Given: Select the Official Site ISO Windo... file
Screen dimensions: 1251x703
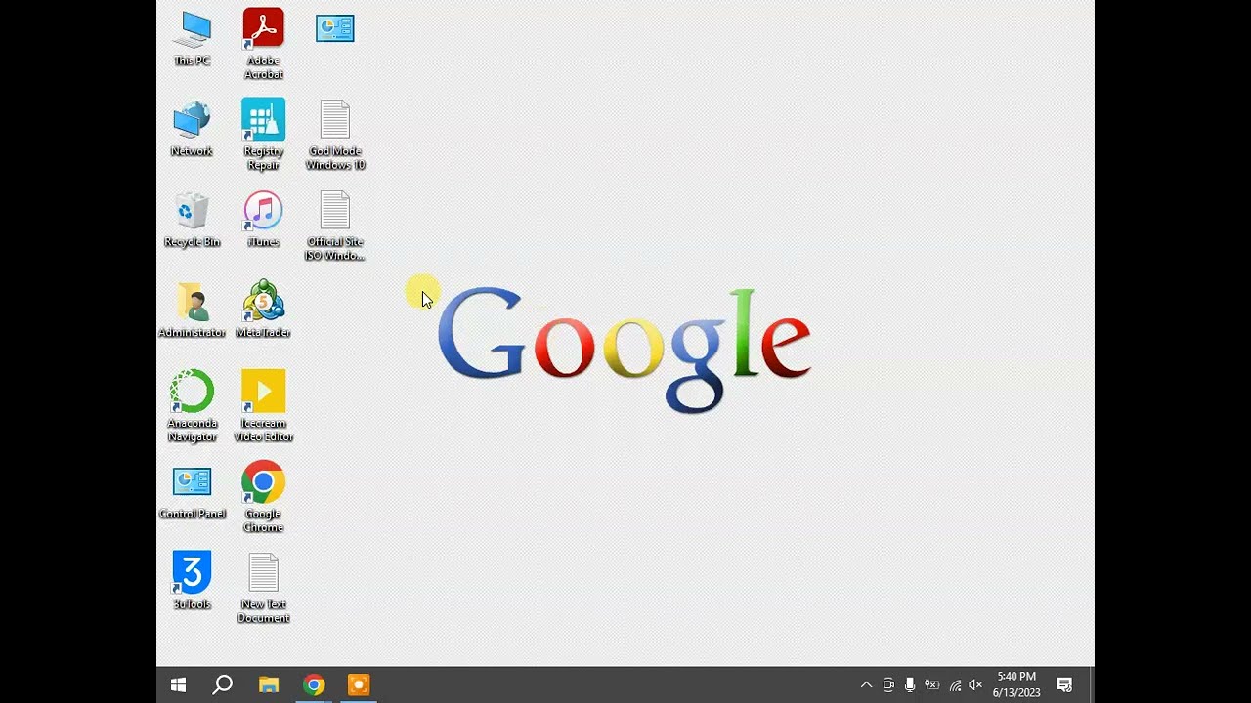Looking at the screenshot, I should [x=335, y=226].
